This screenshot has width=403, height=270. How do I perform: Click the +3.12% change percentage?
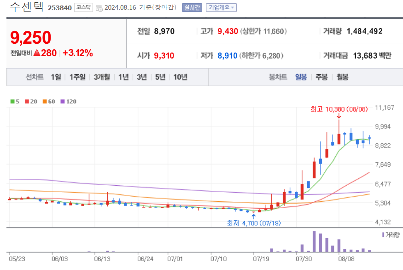click(x=78, y=53)
